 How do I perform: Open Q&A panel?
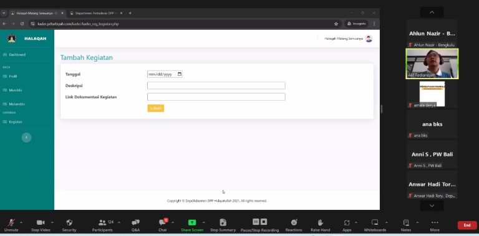[135, 225]
